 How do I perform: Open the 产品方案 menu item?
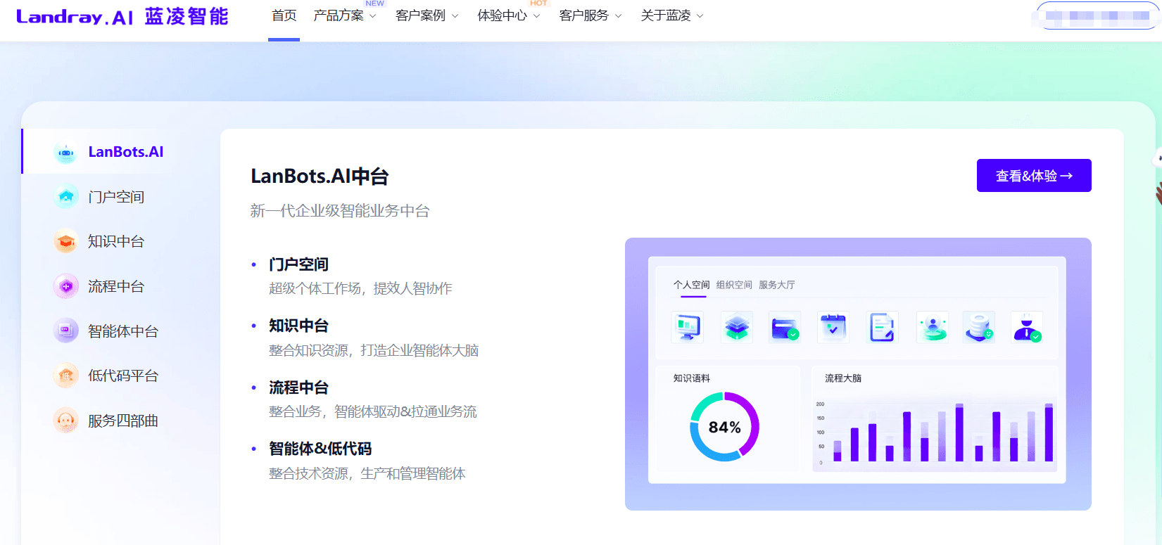point(339,15)
